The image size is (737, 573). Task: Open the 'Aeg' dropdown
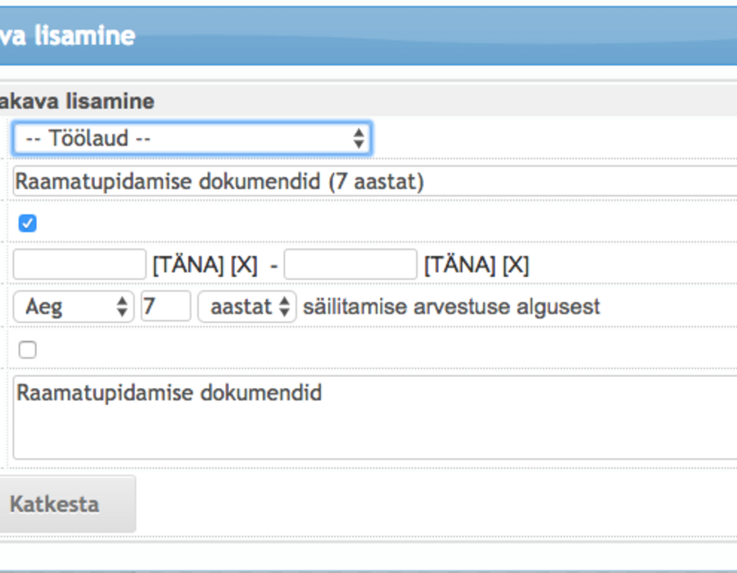point(74,307)
